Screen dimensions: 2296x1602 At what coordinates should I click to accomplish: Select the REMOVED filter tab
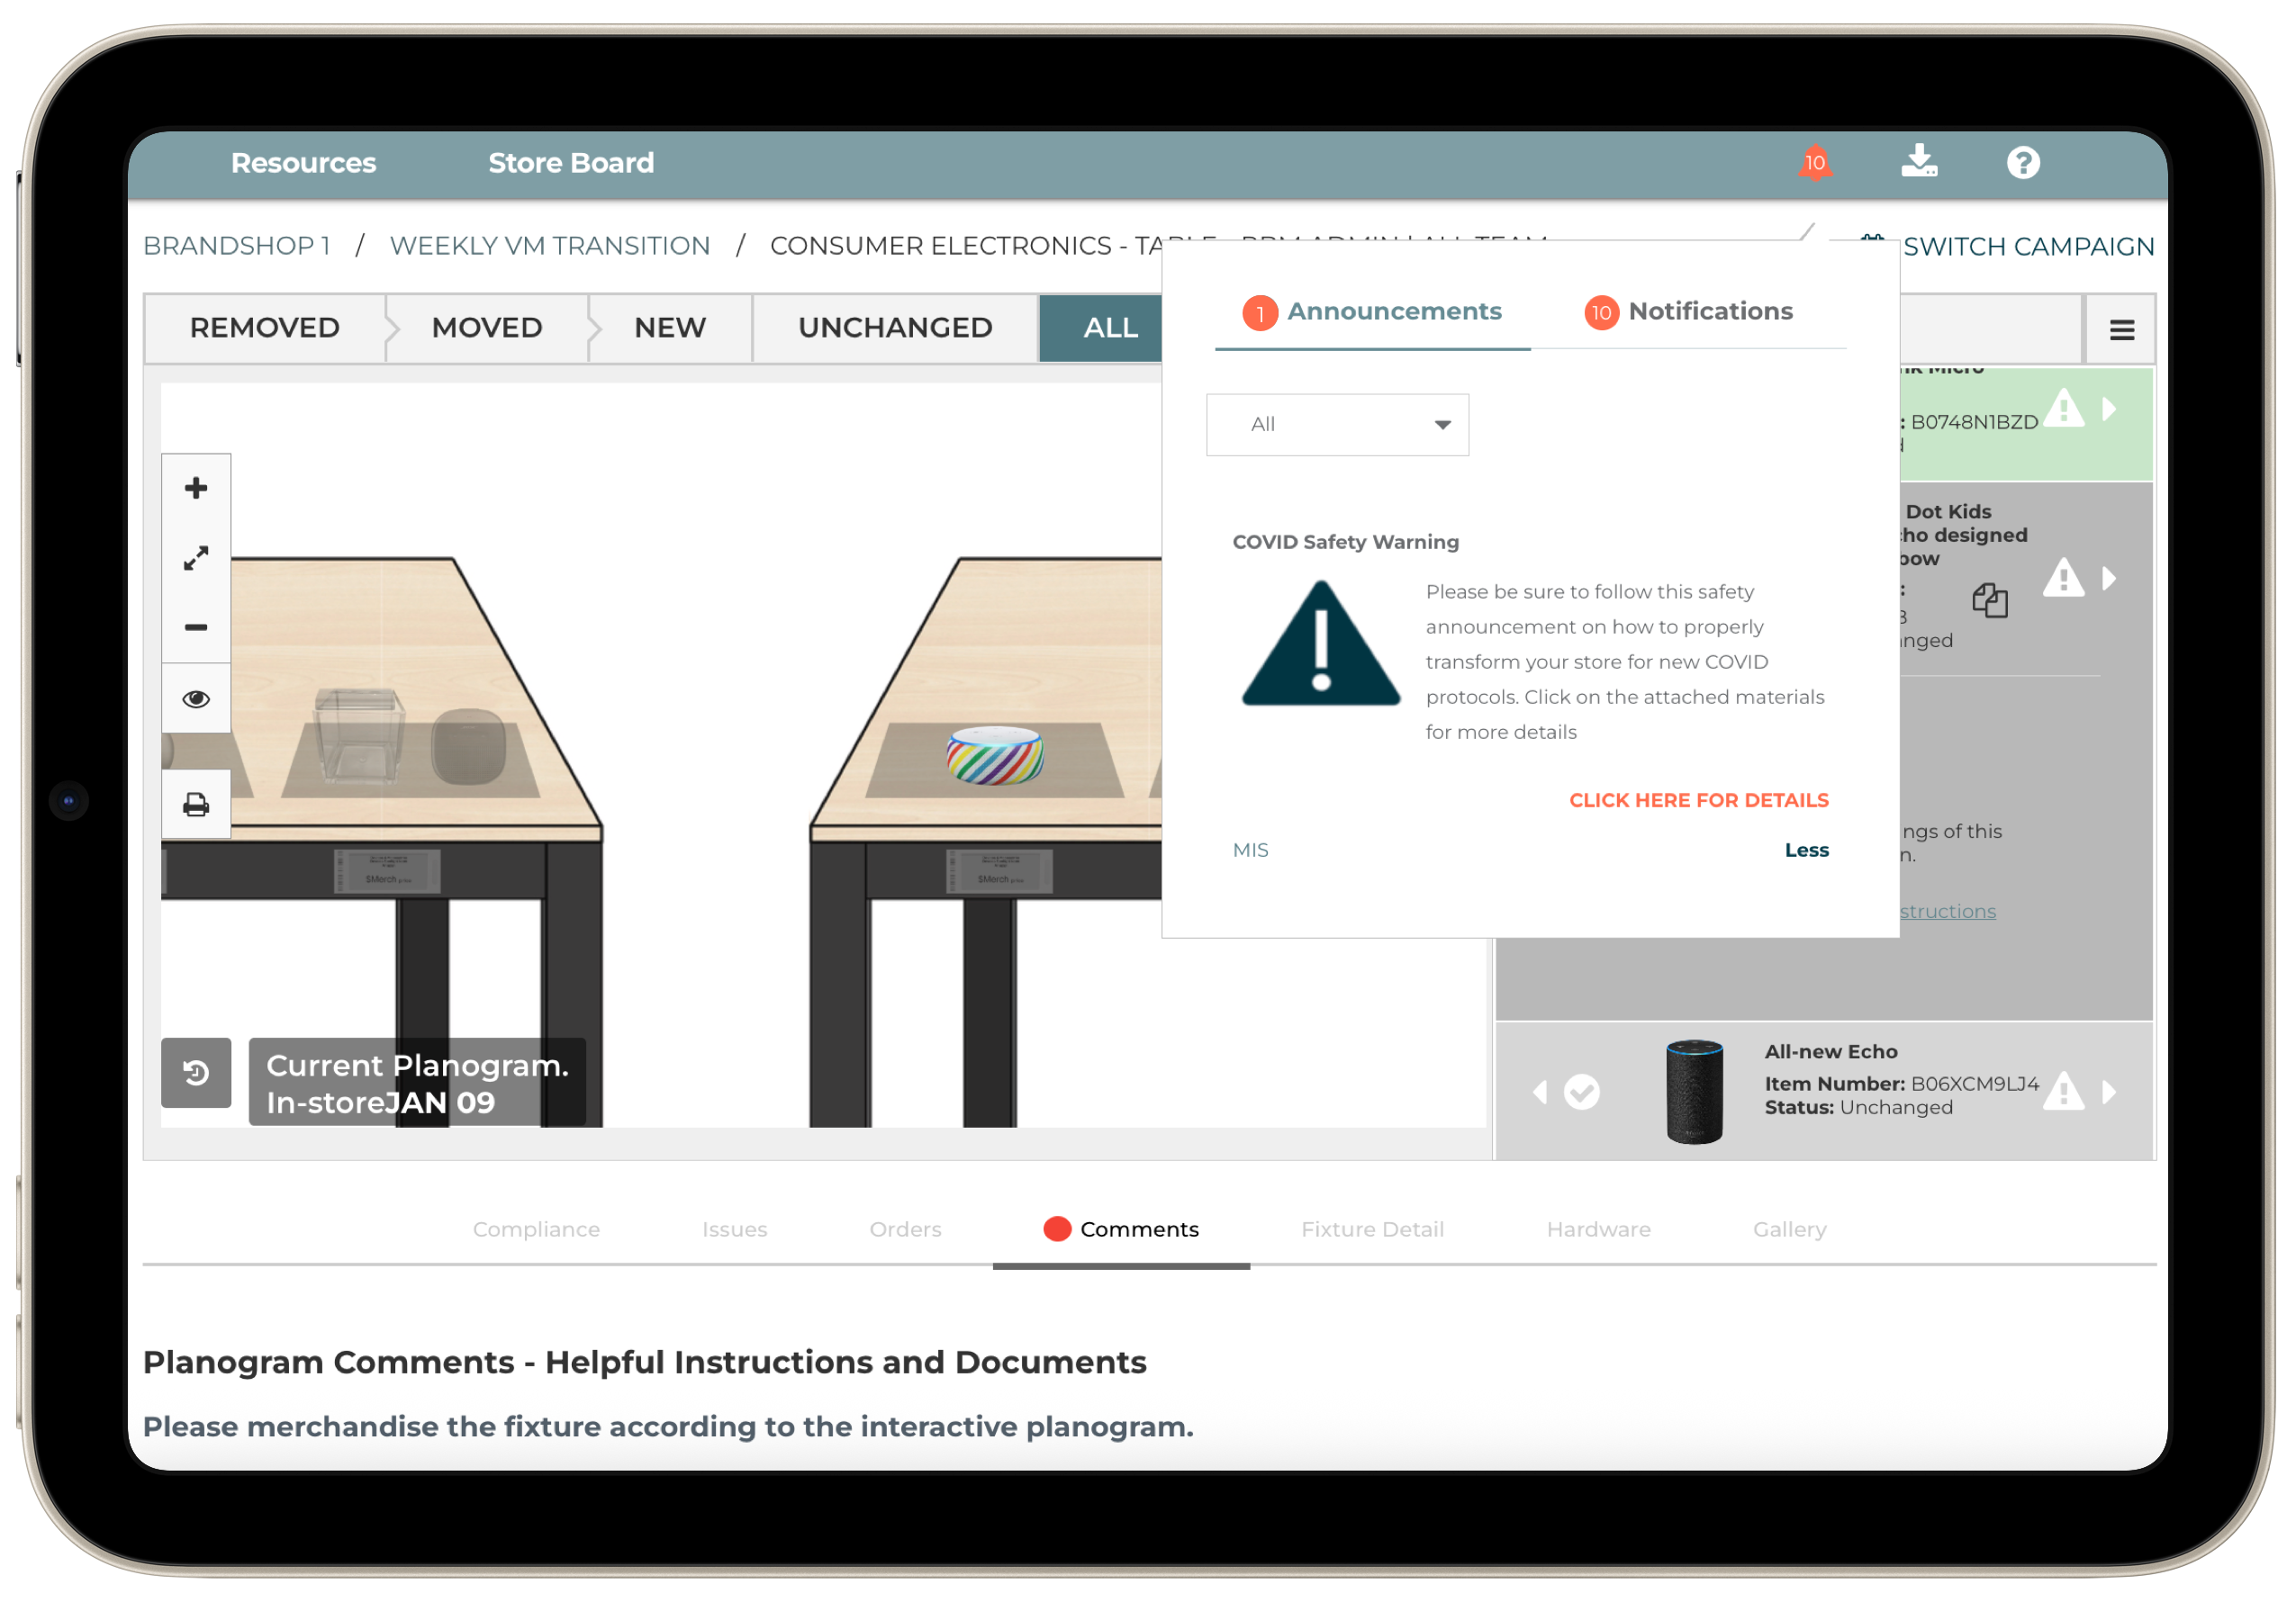265,328
